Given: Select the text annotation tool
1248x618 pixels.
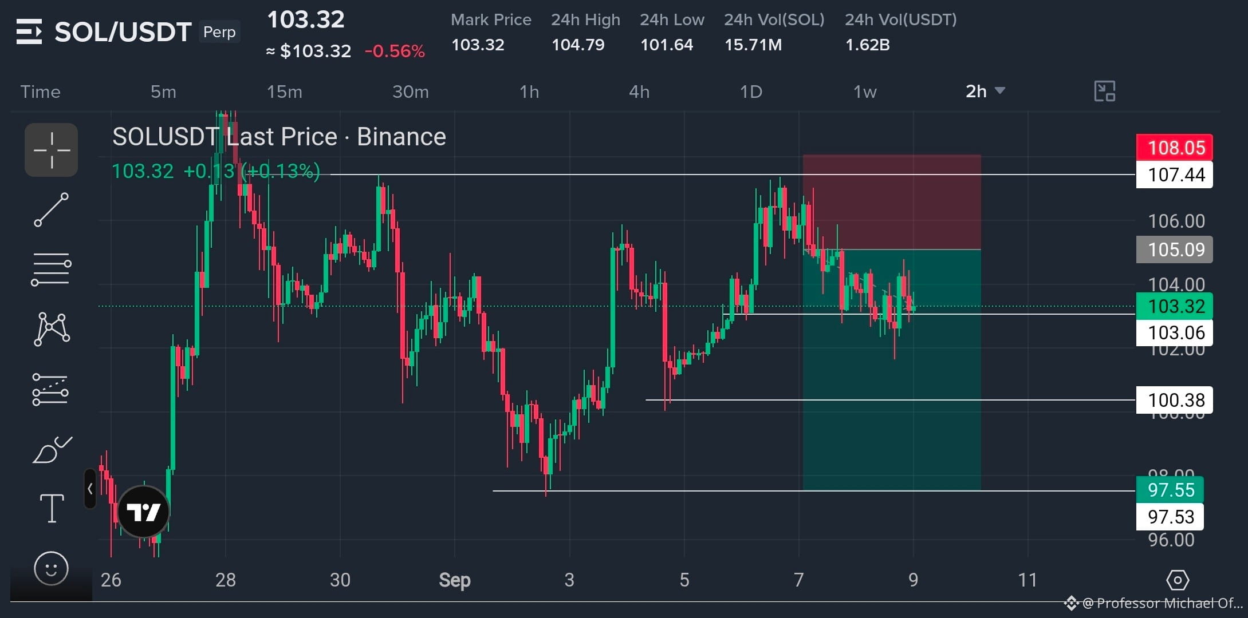Looking at the screenshot, I should pyautogui.click(x=52, y=509).
